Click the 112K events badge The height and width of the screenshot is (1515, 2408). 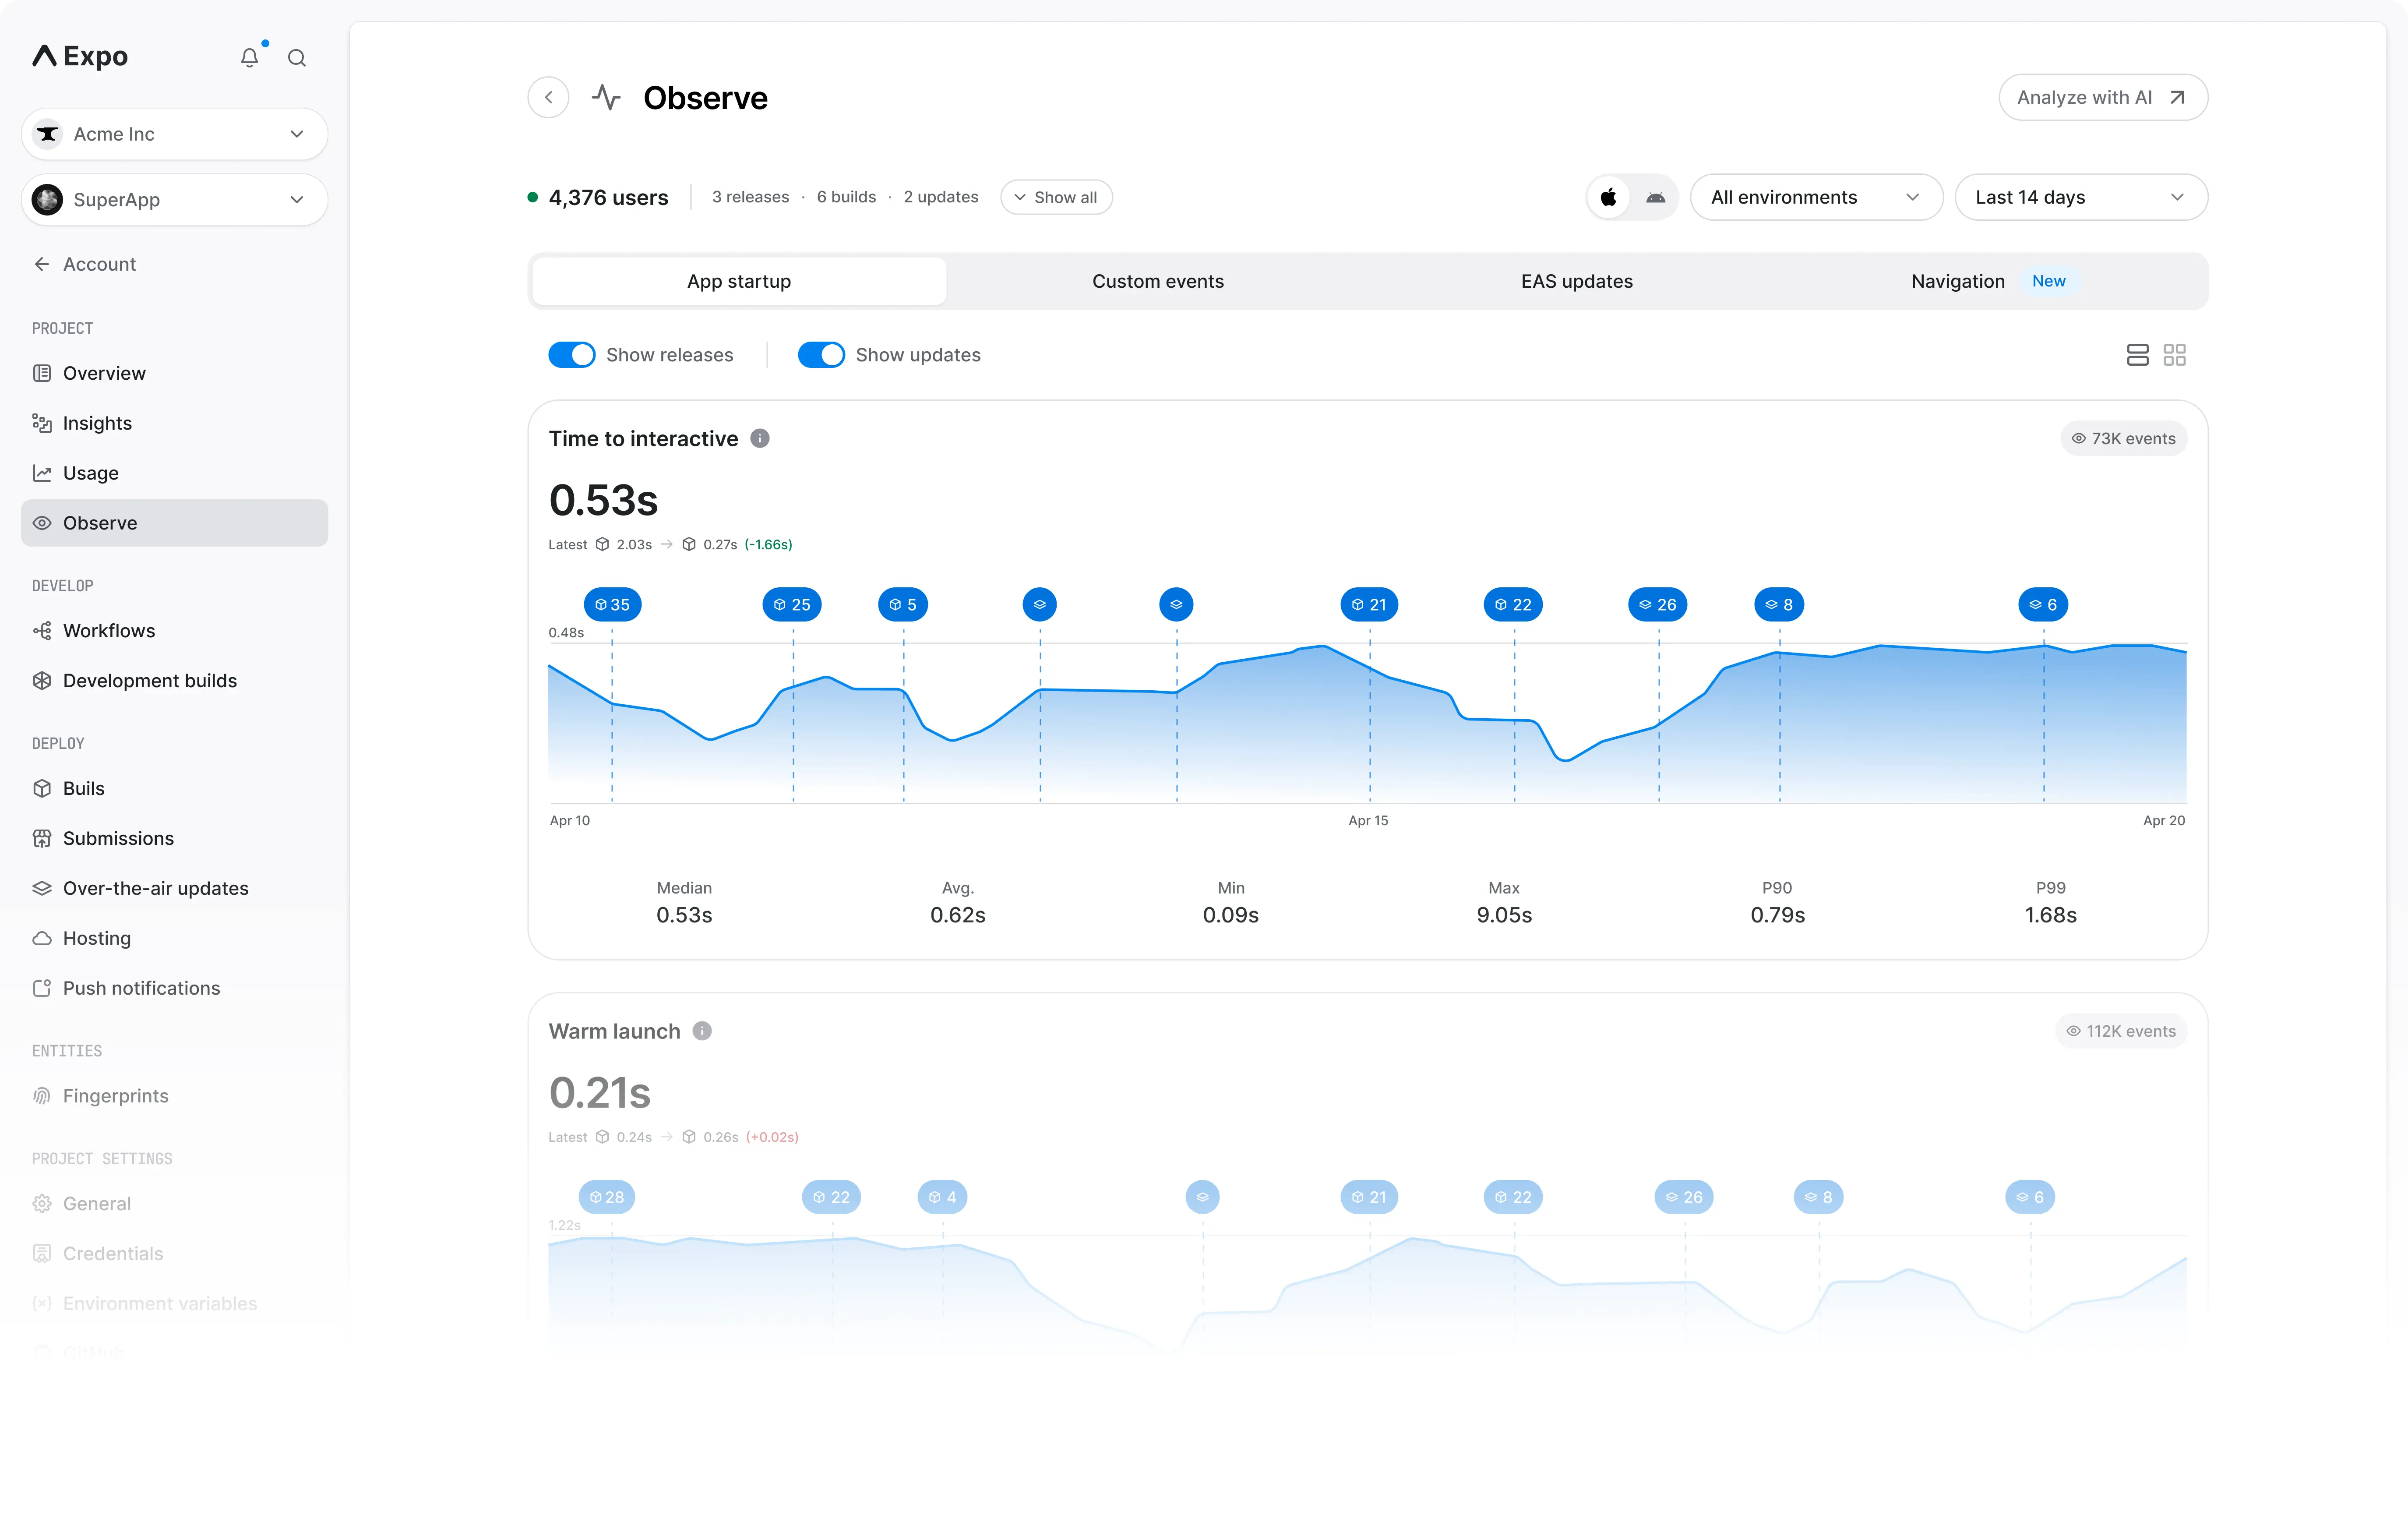coord(2121,1031)
